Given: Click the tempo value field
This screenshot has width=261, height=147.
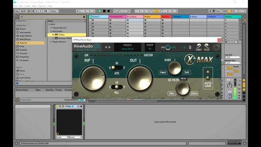Looking at the screenshot, I should (x=24, y=11).
